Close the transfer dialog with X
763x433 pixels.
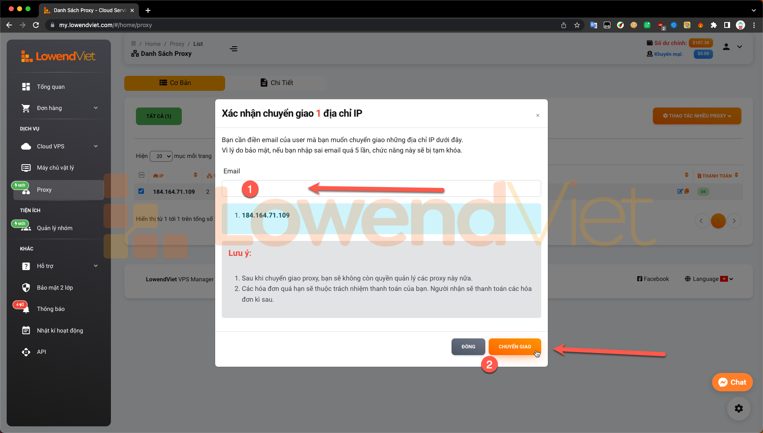(x=537, y=115)
